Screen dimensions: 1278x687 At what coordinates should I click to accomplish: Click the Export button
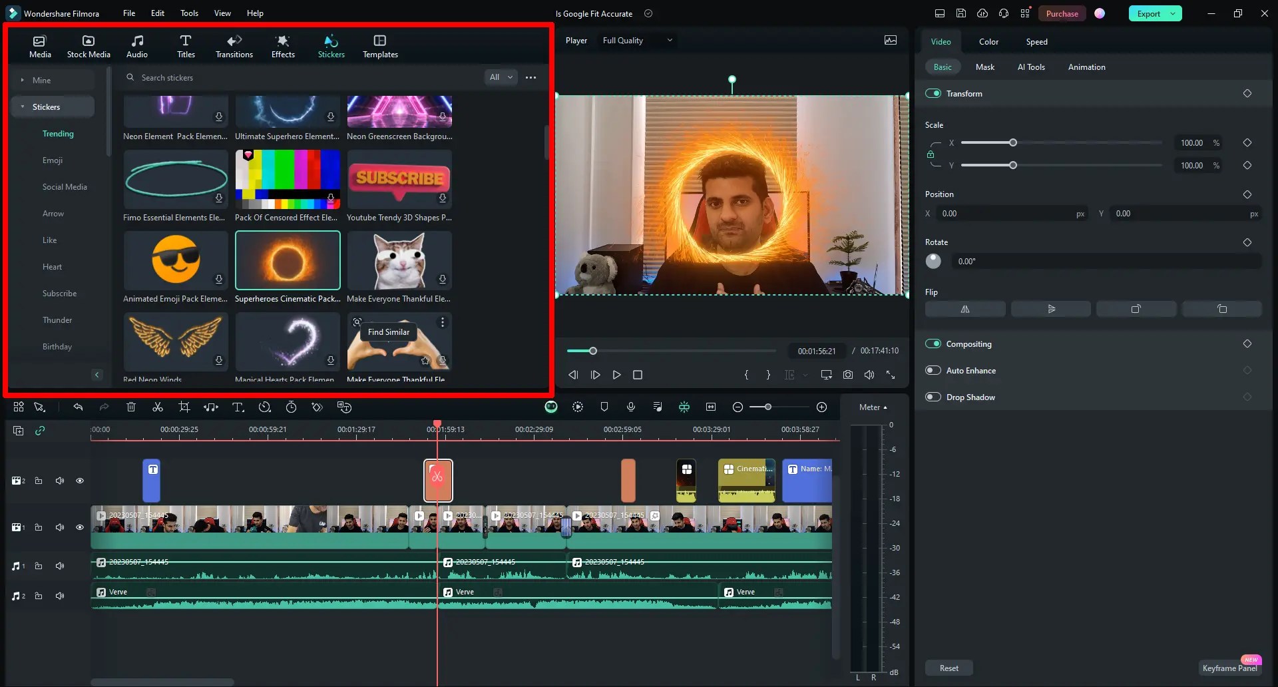pyautogui.click(x=1149, y=13)
